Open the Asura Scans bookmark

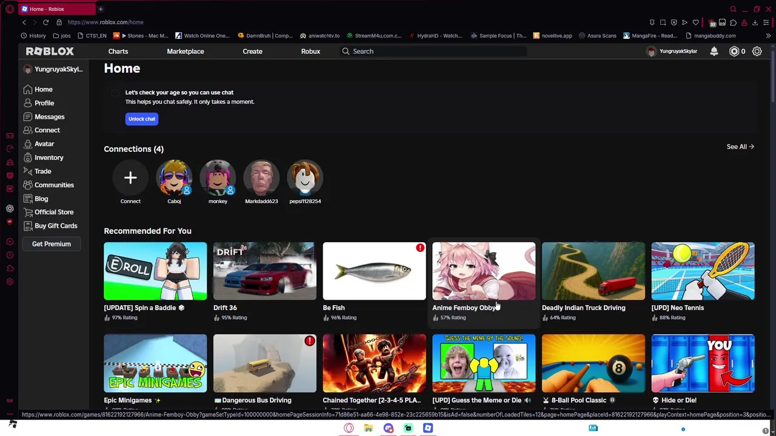tap(597, 36)
